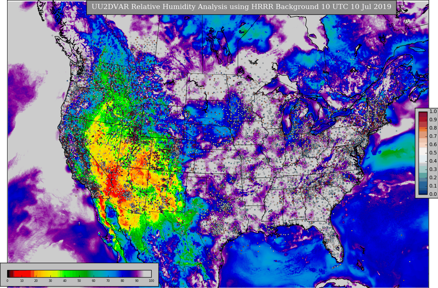Click the 0.2 label on vertical colorbar
The height and width of the screenshot is (288, 438).
[433, 178]
